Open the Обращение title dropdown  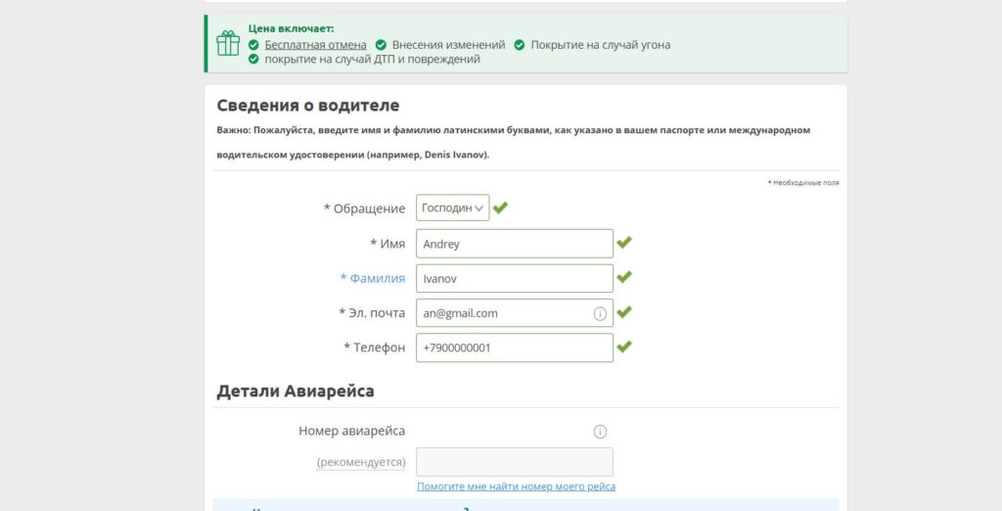coord(452,208)
